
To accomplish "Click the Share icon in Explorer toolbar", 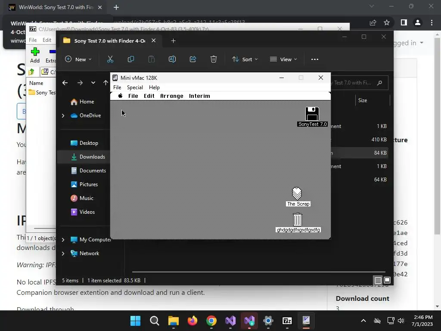I will click(x=193, y=59).
